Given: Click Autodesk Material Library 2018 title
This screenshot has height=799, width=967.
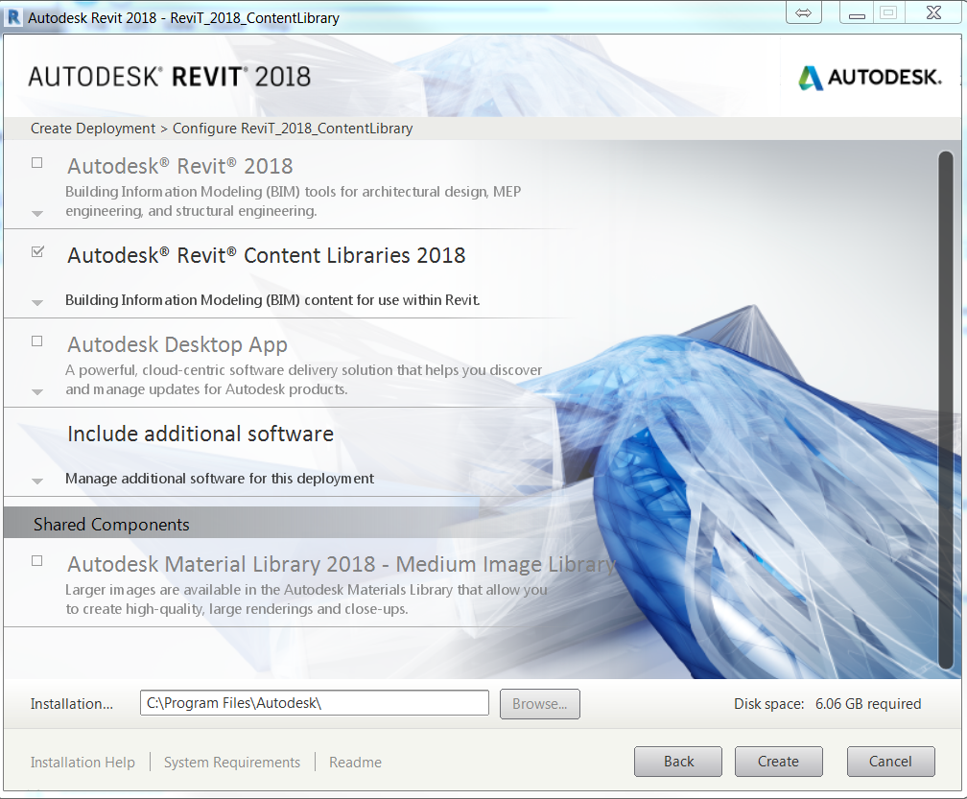Looking at the screenshot, I should [342, 564].
